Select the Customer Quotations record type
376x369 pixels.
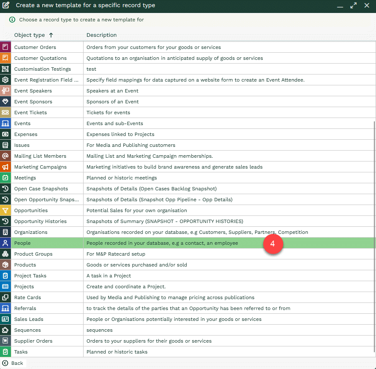pos(188,58)
